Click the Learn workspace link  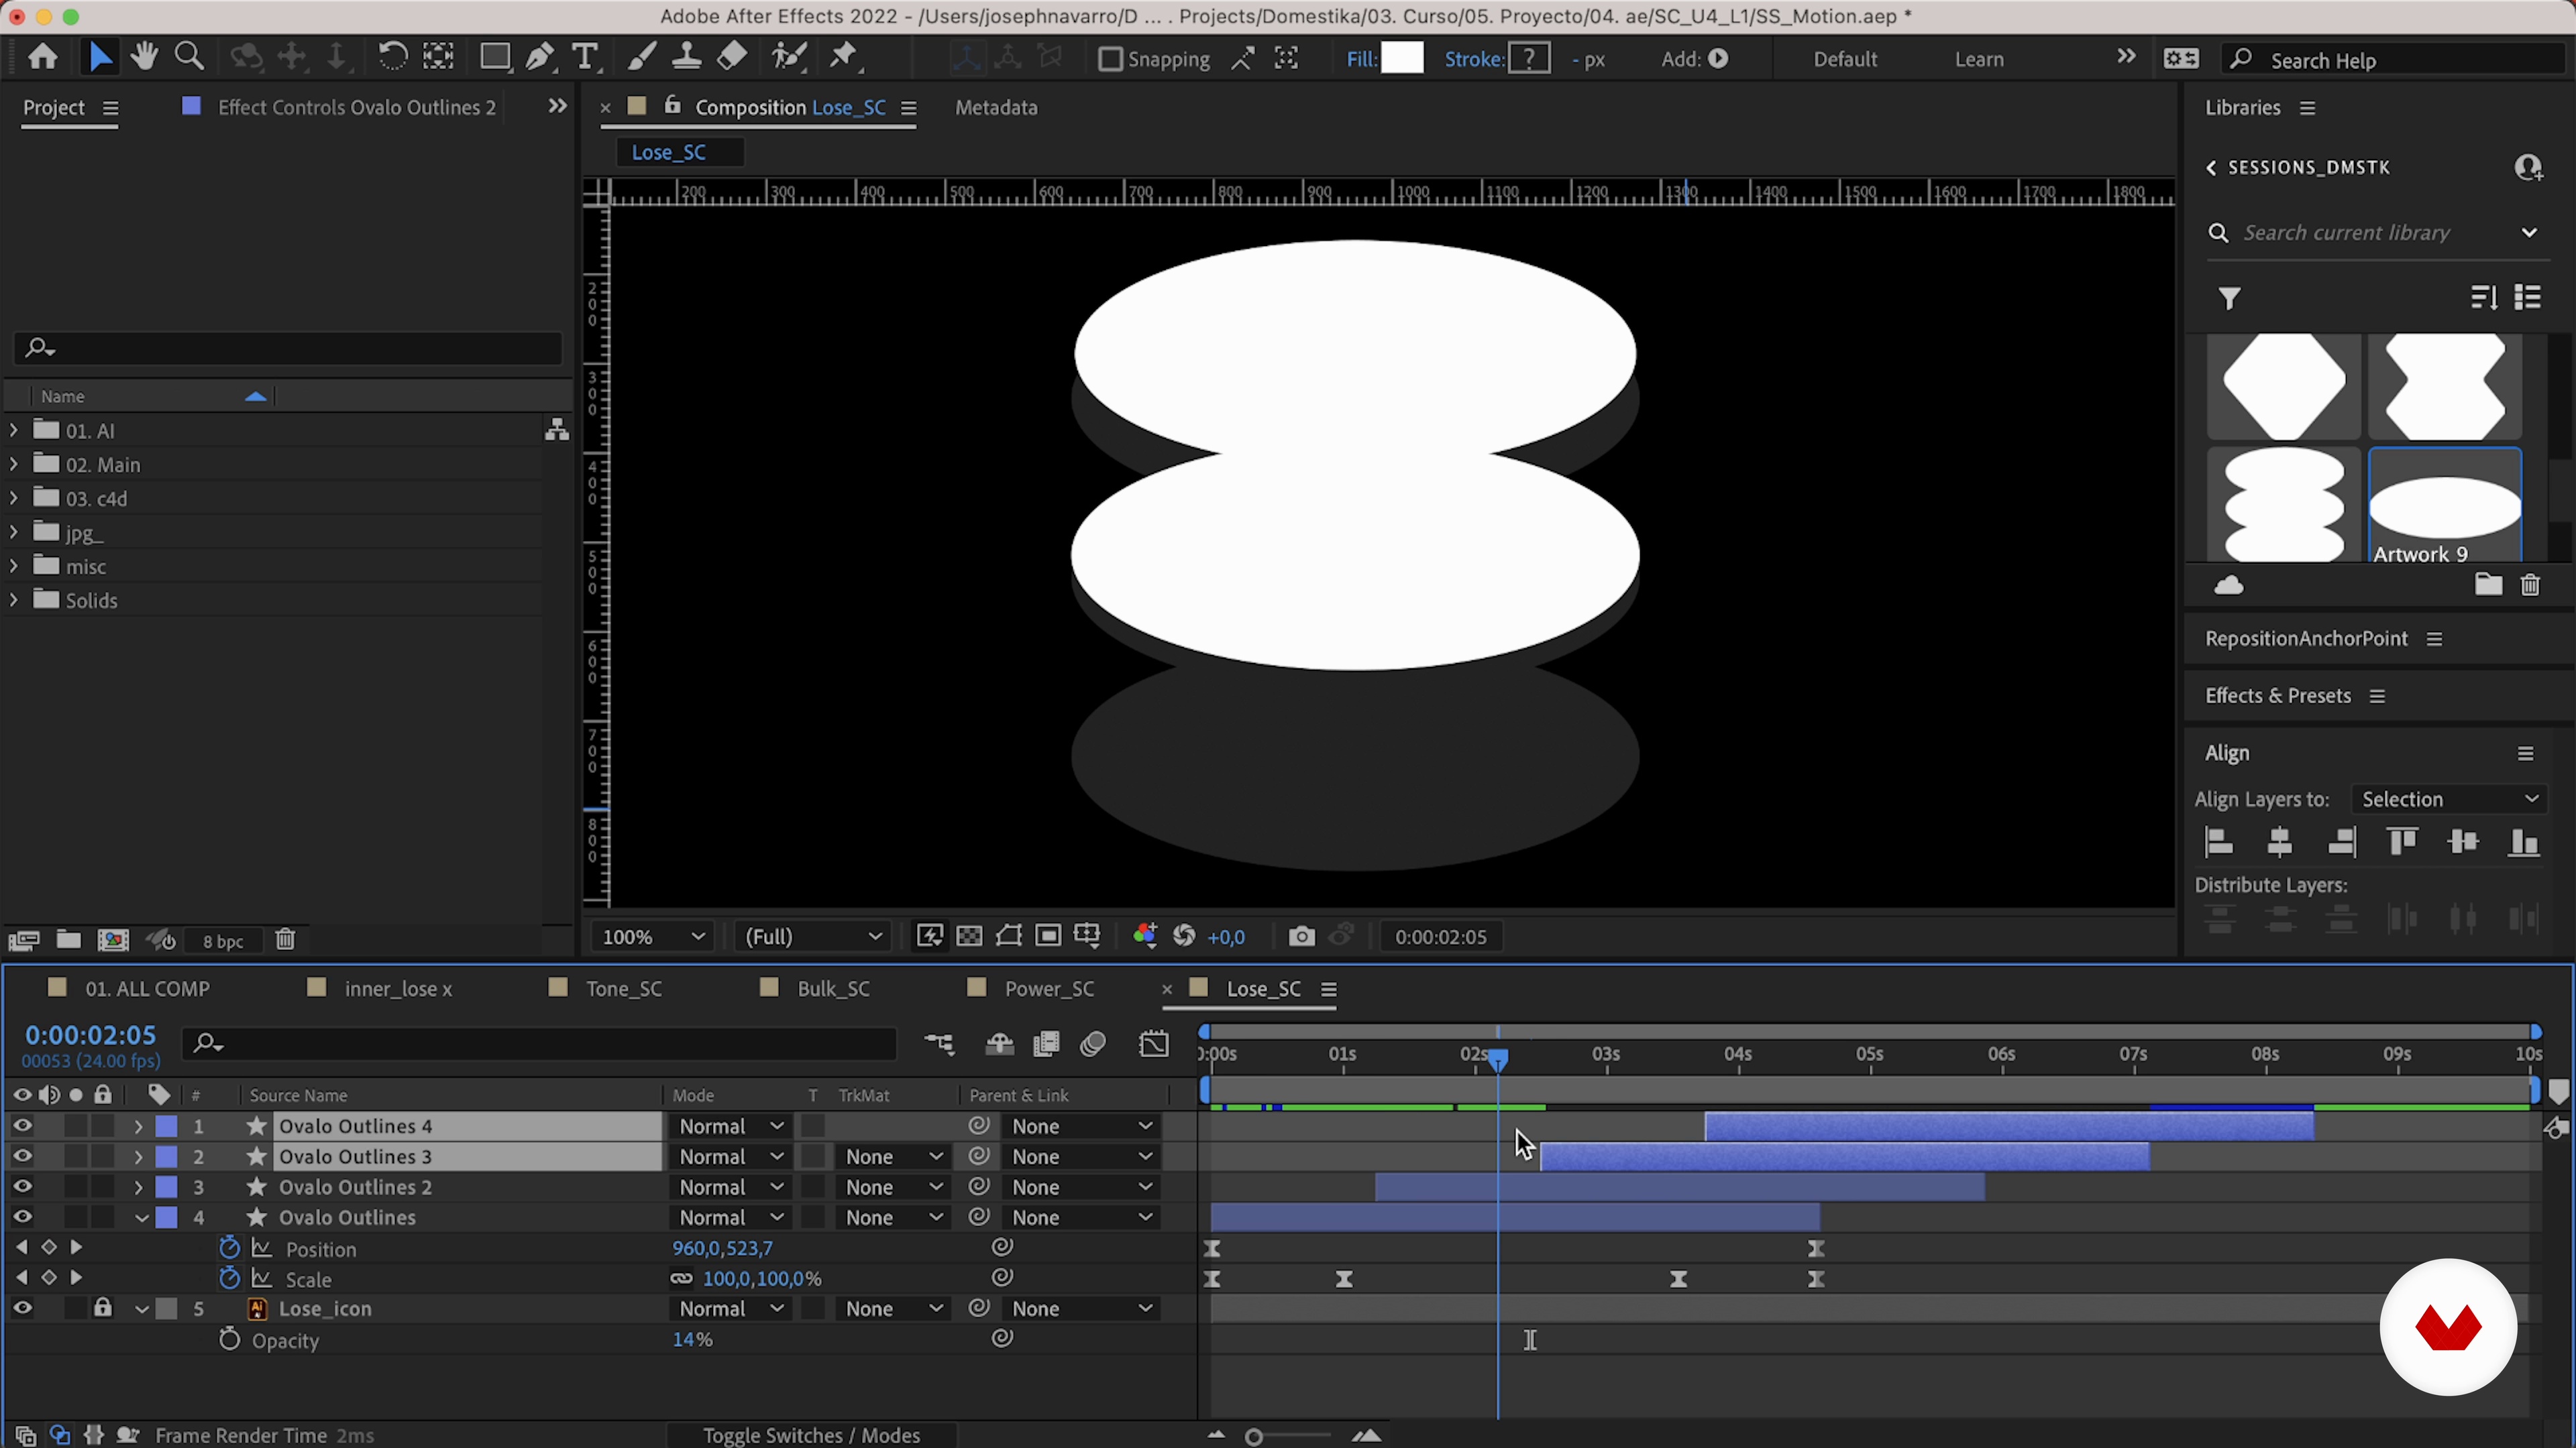click(x=1979, y=59)
